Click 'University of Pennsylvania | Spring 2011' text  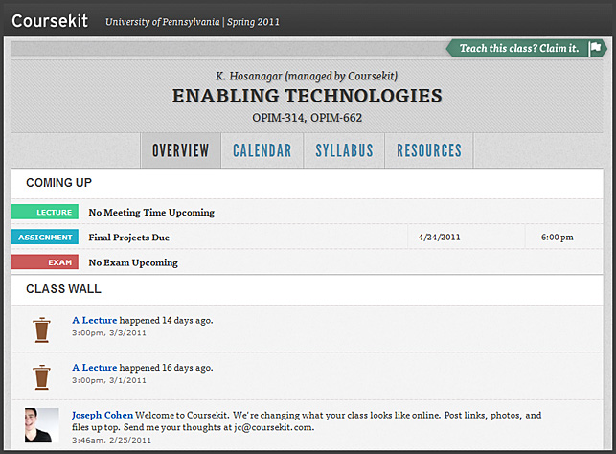193,22
